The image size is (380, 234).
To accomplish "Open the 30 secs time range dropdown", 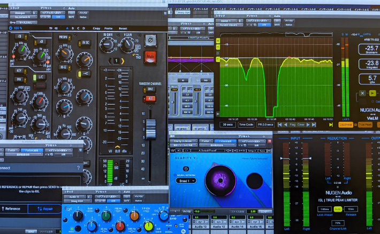I will pyautogui.click(x=227, y=124).
